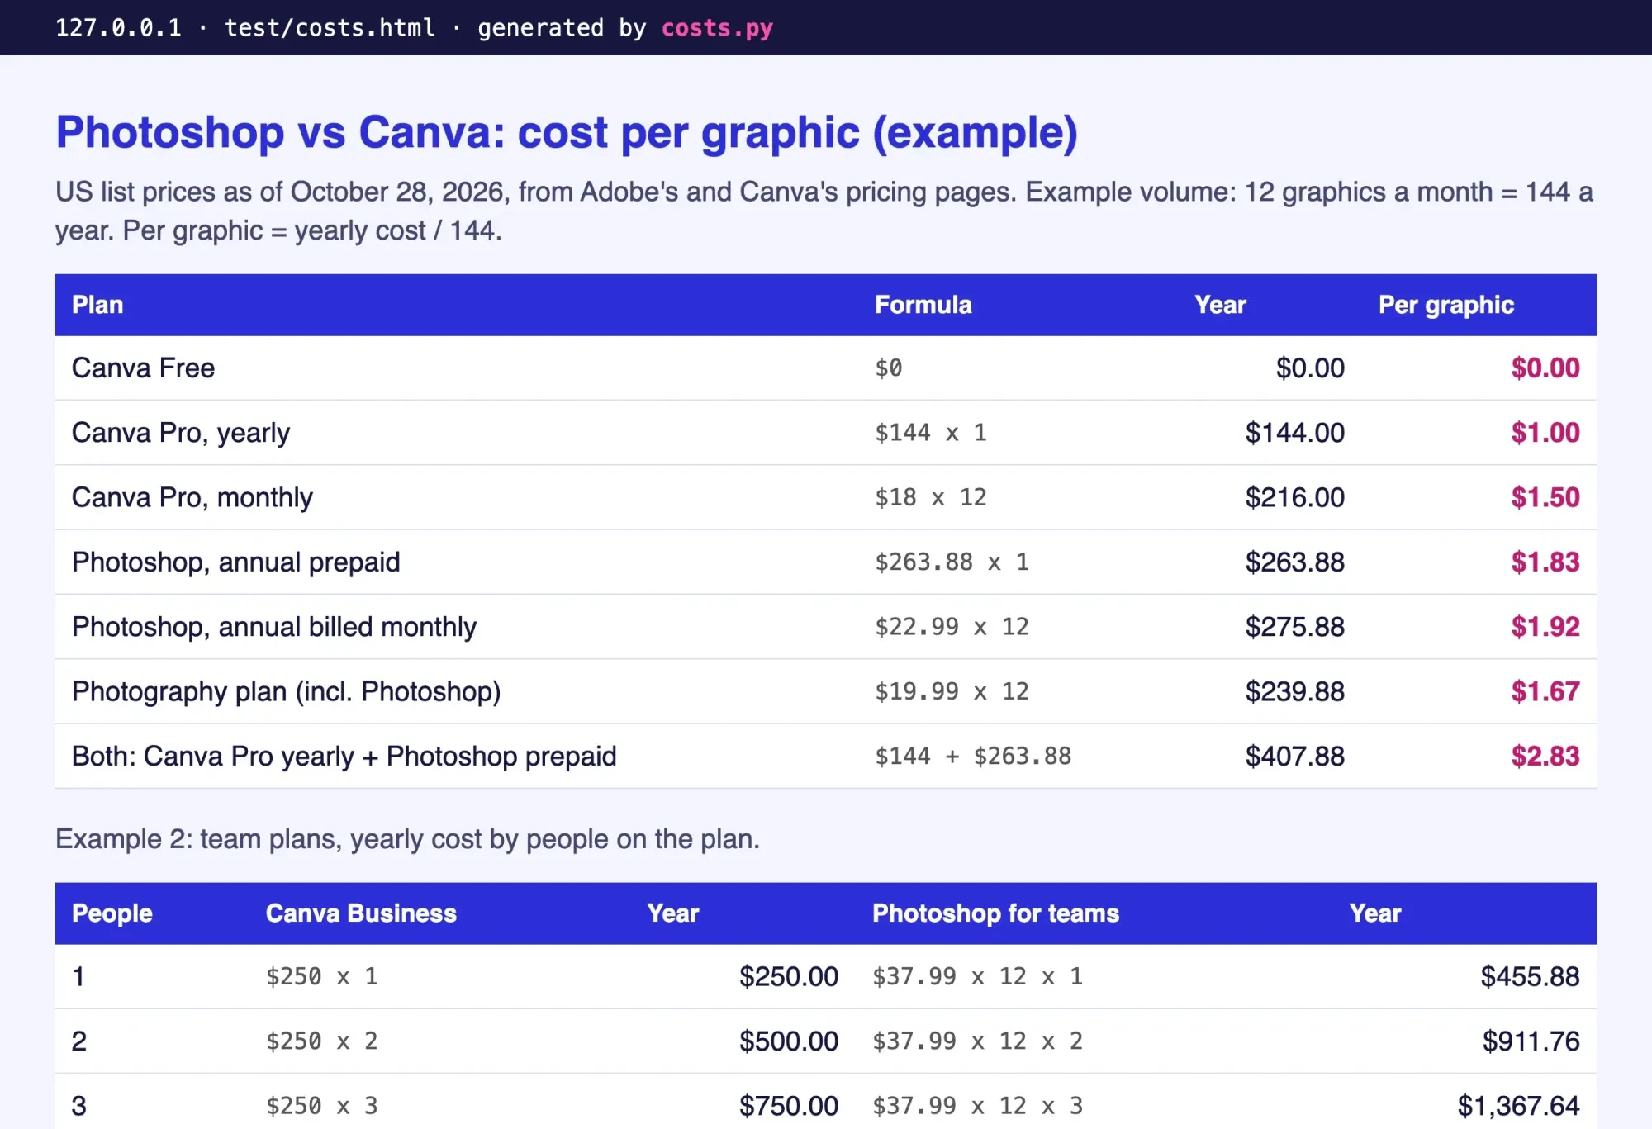Select Both: Canva Pro yearly + Photoshop prepaid
Image resolution: width=1652 pixels, height=1129 pixels.
pos(344,757)
